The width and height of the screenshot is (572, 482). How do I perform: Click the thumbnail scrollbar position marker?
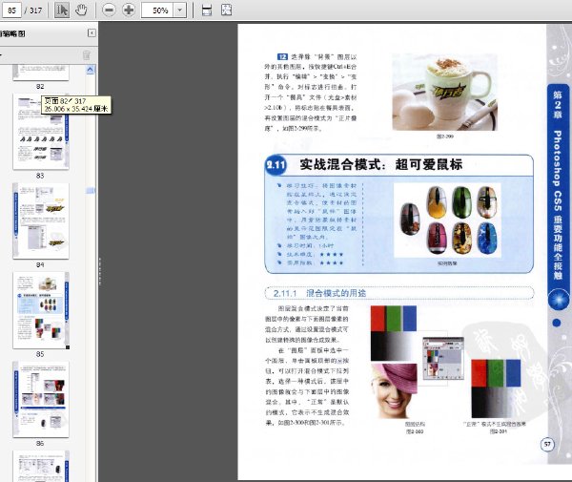coord(91,190)
